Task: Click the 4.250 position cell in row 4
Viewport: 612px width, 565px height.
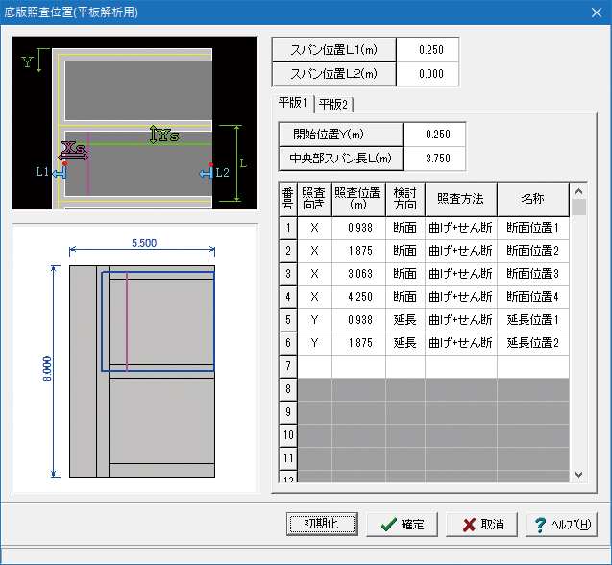Action: 358,297
